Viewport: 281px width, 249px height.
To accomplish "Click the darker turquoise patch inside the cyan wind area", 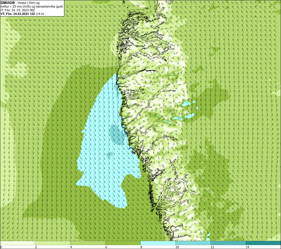I will (117, 135).
